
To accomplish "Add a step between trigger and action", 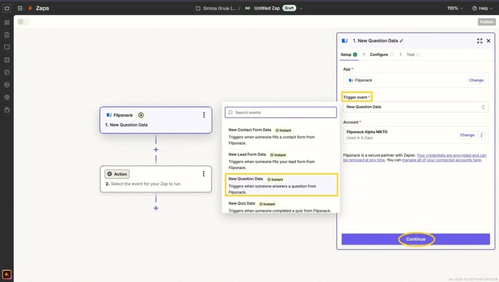I will [x=156, y=150].
